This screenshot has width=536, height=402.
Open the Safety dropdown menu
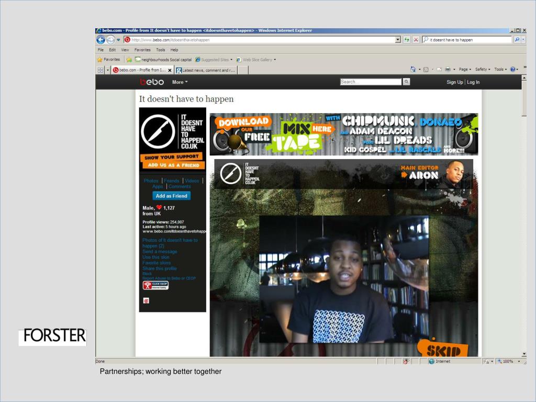483,70
